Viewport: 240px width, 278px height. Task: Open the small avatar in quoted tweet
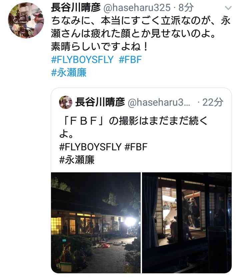click(66, 102)
